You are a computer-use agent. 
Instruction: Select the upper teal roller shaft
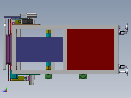(49, 35)
